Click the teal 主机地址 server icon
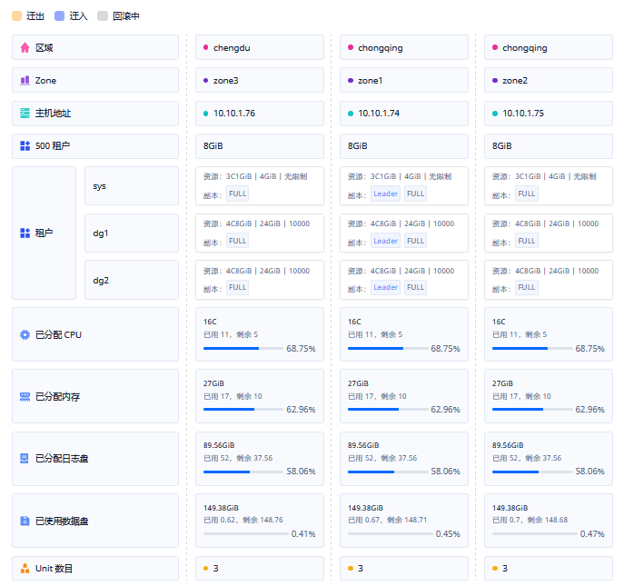 (25, 114)
